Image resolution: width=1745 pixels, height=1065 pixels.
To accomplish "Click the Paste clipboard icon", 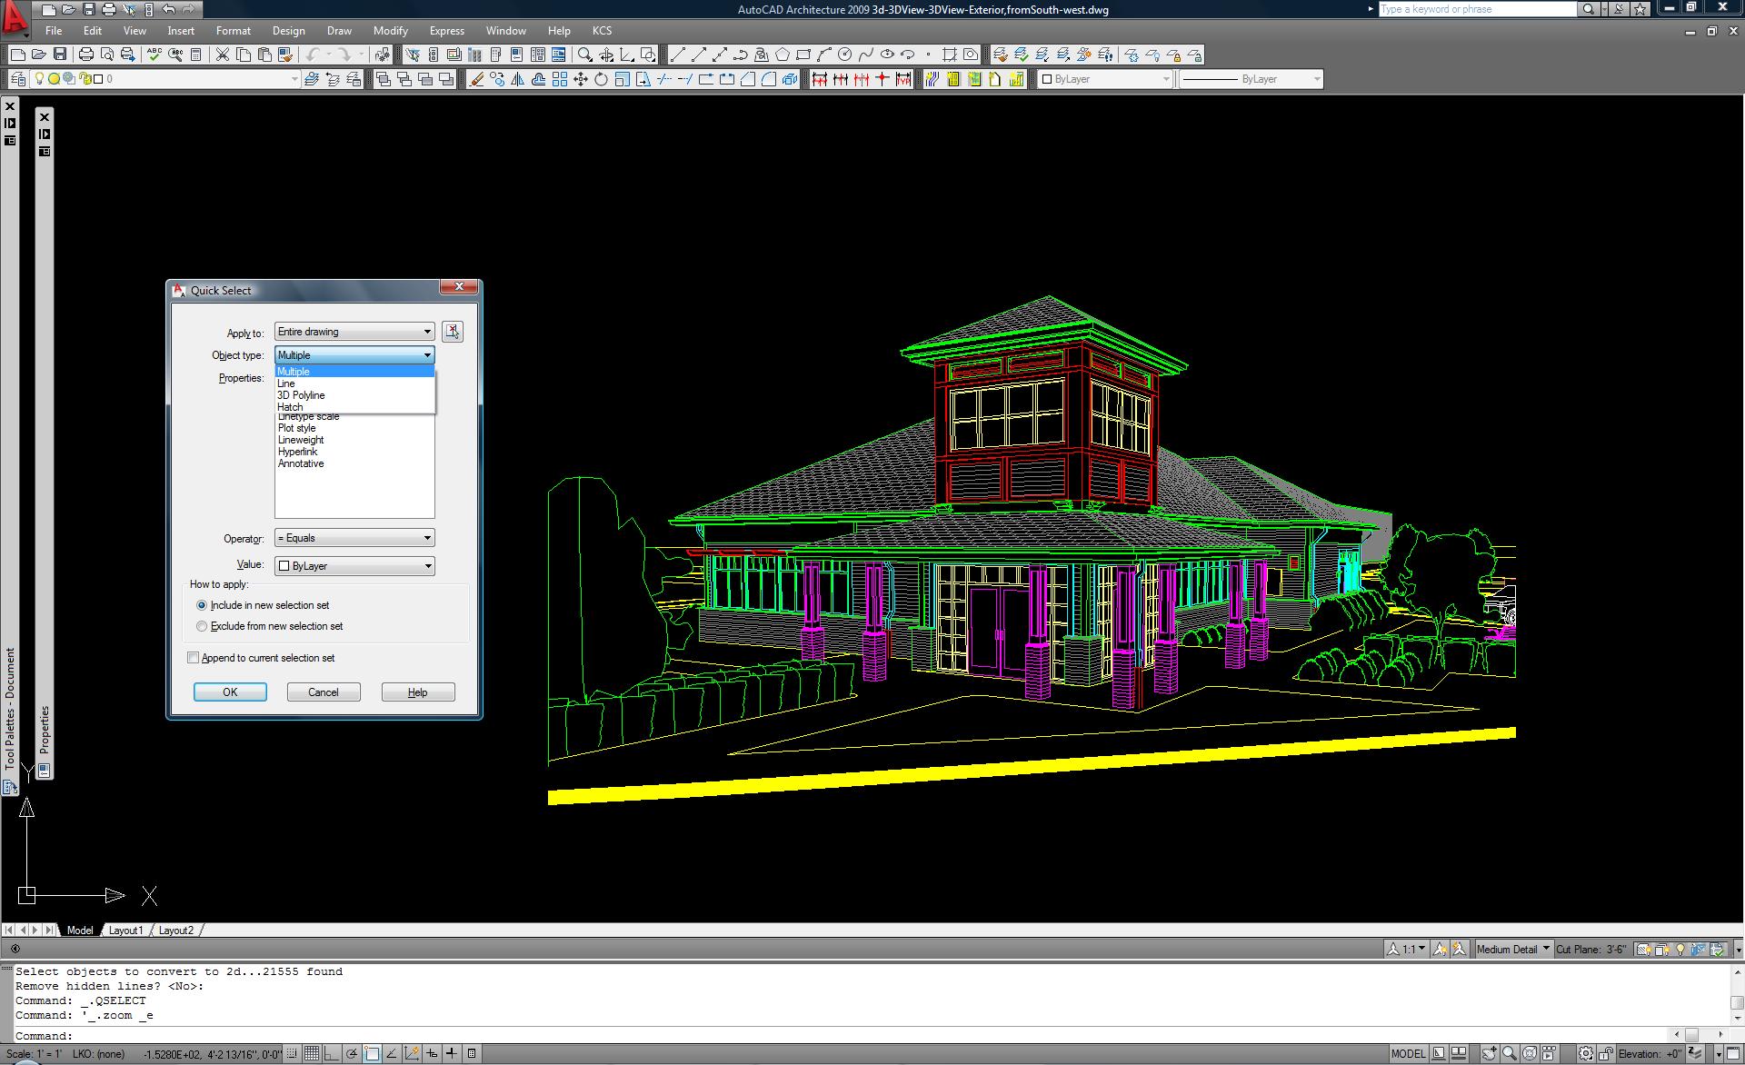I will click(264, 55).
